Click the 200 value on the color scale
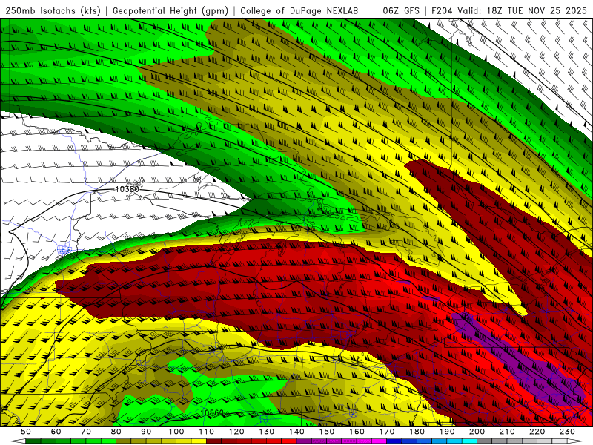This screenshot has height=445, width=593. [x=477, y=432]
